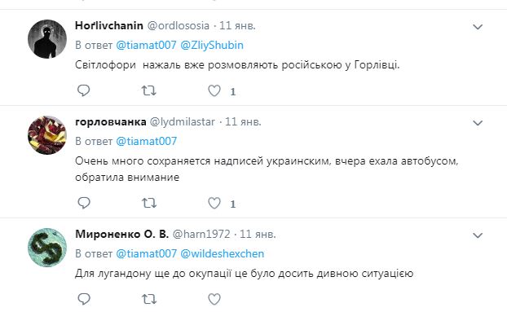
Task: Like горловчанка's tweet about надписей
Action: pos(214,203)
